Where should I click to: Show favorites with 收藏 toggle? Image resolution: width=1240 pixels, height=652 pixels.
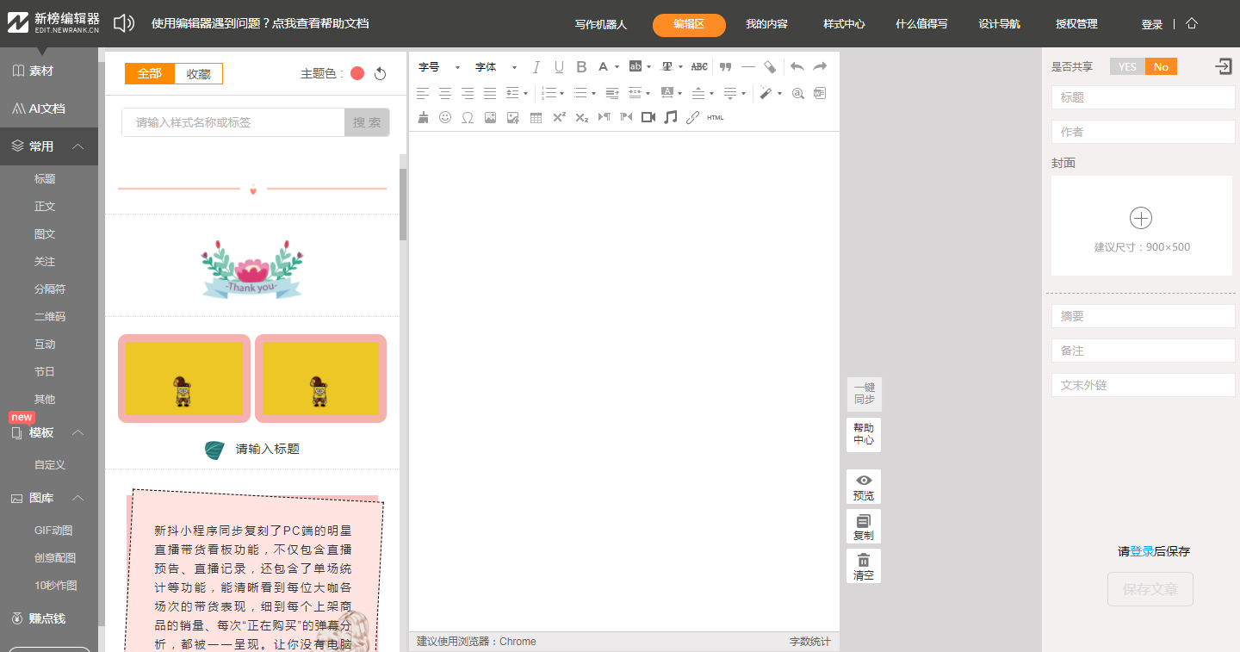[198, 74]
